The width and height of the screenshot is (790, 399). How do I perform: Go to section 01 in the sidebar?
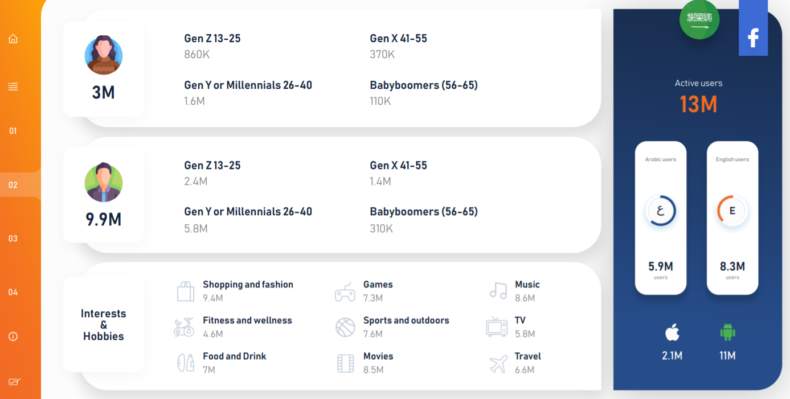[13, 131]
